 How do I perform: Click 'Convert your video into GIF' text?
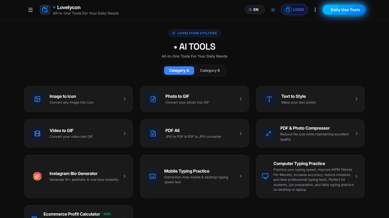[71, 137]
